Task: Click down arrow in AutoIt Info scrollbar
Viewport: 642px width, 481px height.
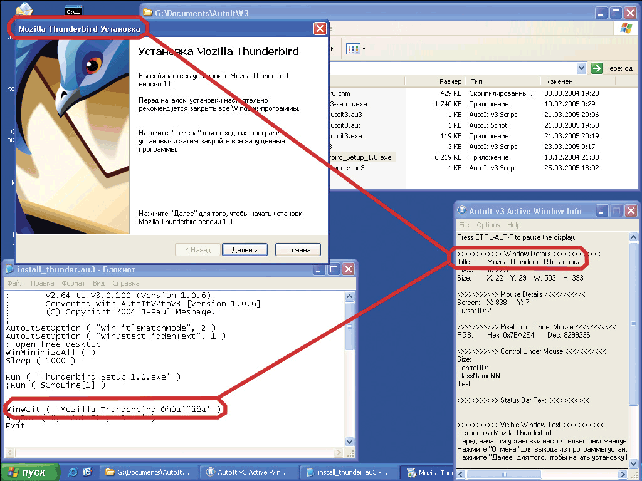Action: click(633, 463)
